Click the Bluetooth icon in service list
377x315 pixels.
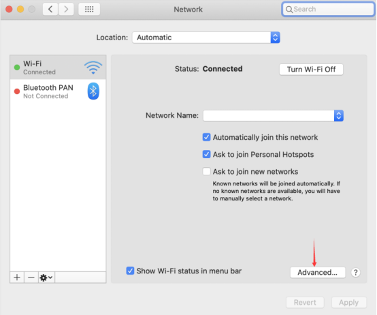93,91
